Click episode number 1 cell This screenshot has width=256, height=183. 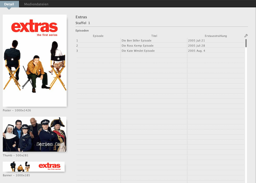coord(98,40)
